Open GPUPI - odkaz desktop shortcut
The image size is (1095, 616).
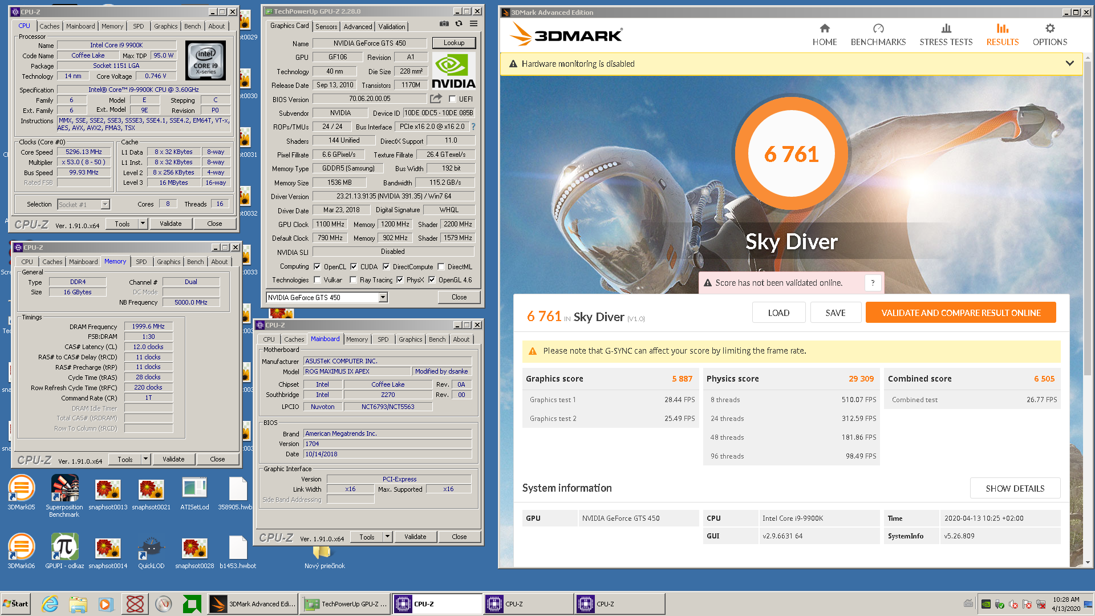pyautogui.click(x=64, y=552)
